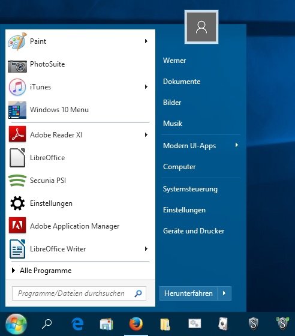Expand Modern UI-Apps submenu arrow

tap(237, 145)
